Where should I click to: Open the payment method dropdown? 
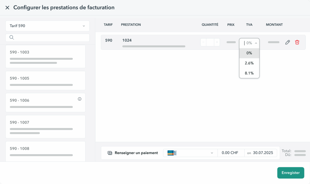pos(190,153)
